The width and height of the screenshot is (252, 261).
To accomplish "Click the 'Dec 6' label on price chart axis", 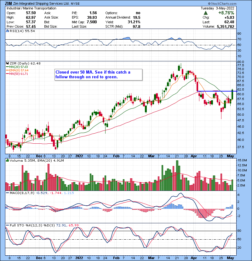I will (41, 156).
